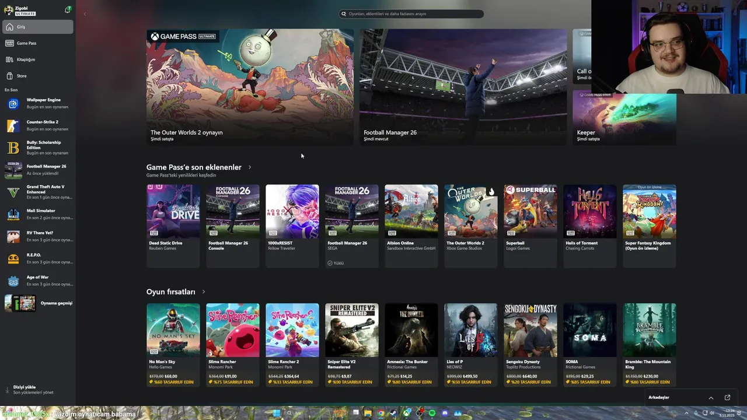This screenshot has width=747, height=420.
Task: Open Slime Rancher 2 deal tile
Action: tap(292, 345)
